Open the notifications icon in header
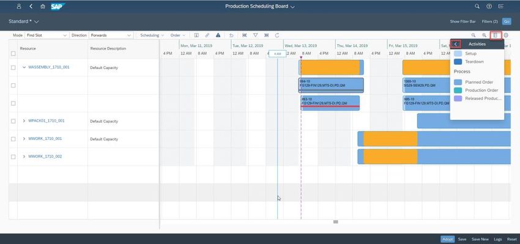The width and height of the screenshot is (520, 244). pos(501,6)
